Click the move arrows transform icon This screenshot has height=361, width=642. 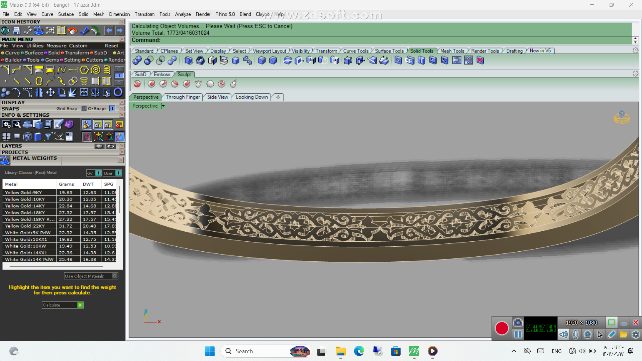coord(50,93)
